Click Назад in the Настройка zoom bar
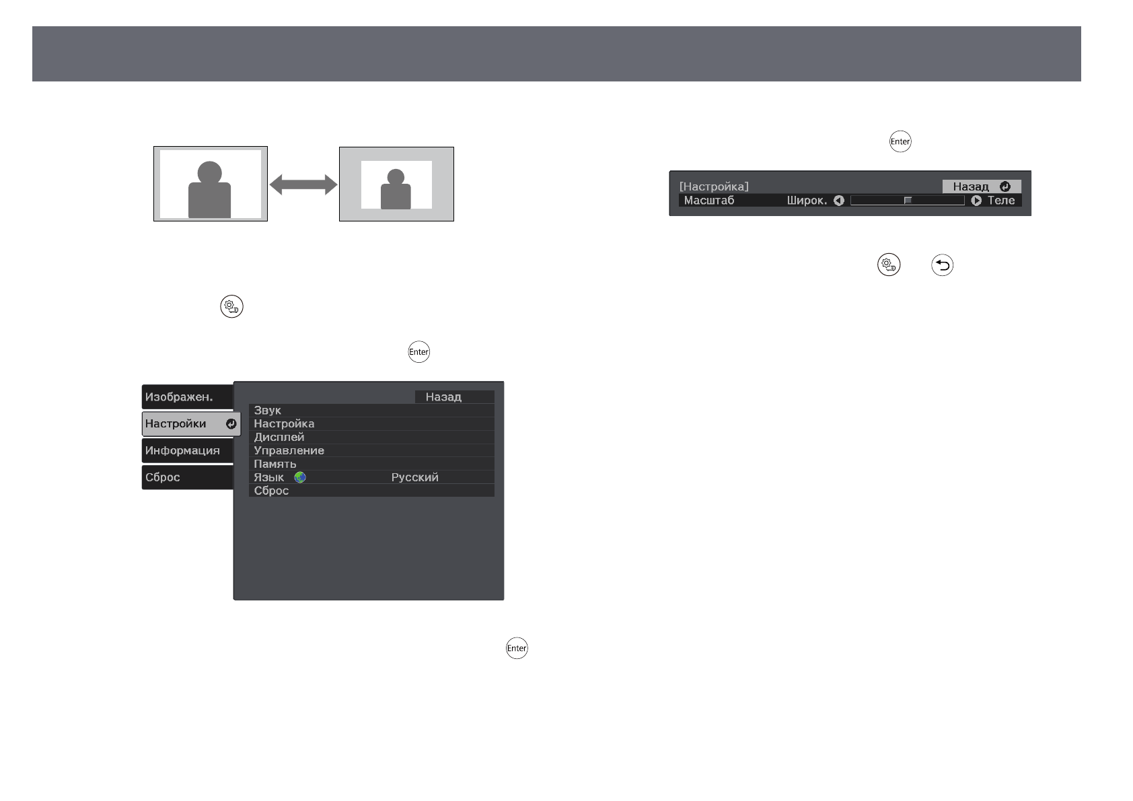Image resolution: width=1133 pixels, height=801 pixels. 981,186
